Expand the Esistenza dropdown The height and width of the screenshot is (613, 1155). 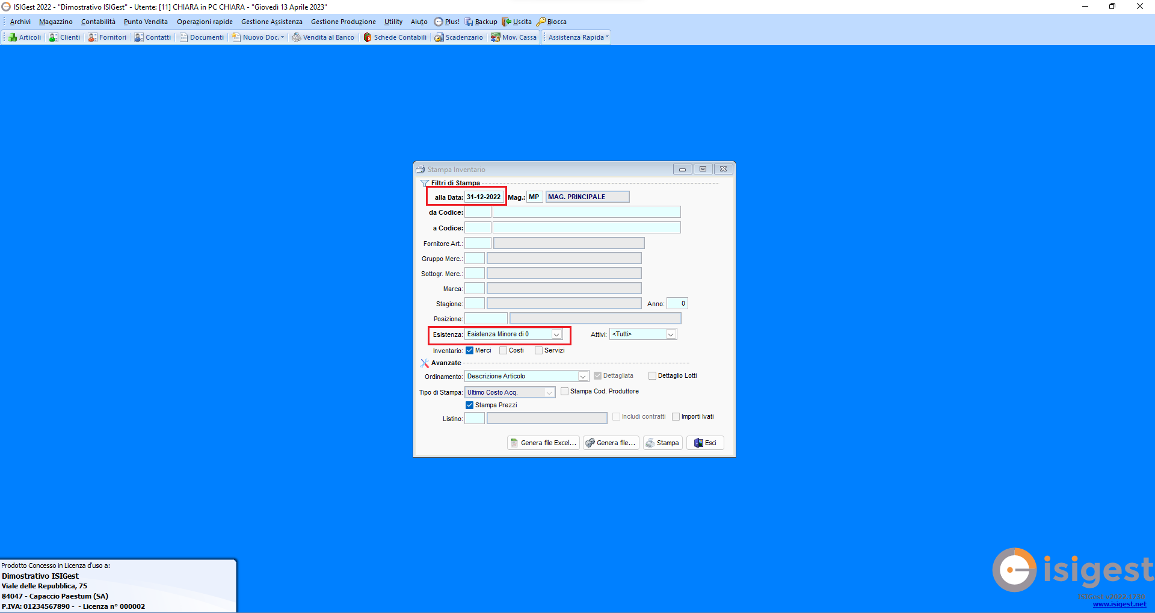(556, 334)
